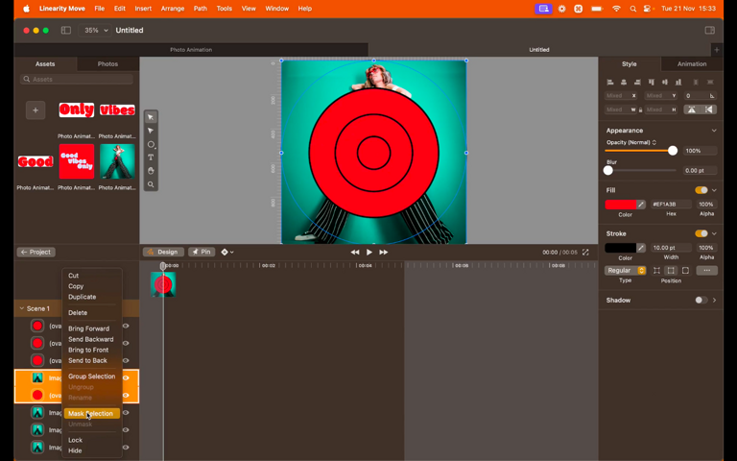
Task: Collapse the Scene 1 group
Action: click(22, 308)
